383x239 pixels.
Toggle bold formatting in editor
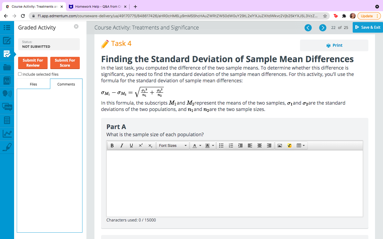112,146
